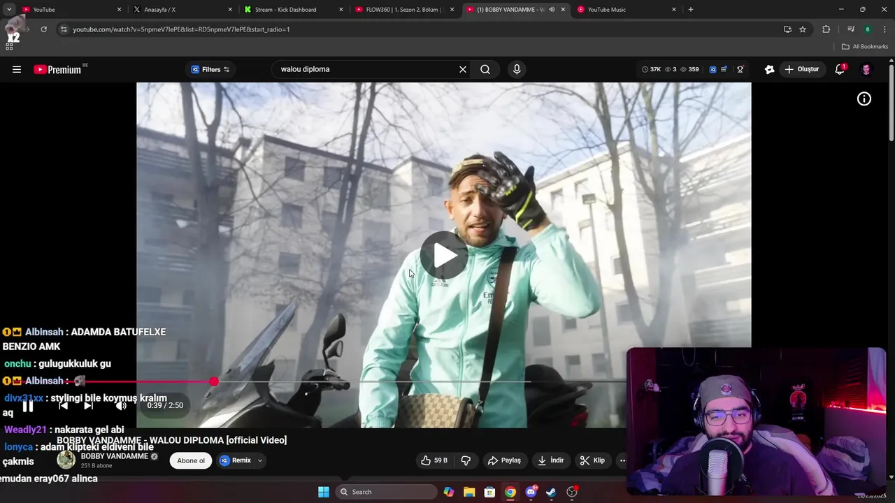Open Steam from the taskbar

click(552, 492)
